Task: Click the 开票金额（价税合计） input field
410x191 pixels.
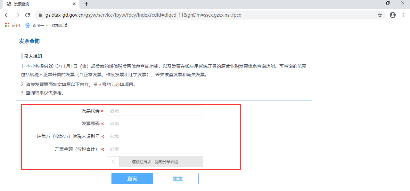Action: click(155, 149)
